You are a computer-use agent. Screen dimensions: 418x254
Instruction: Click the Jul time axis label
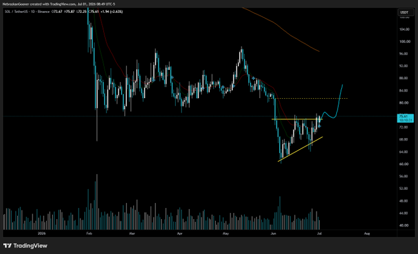(320, 234)
